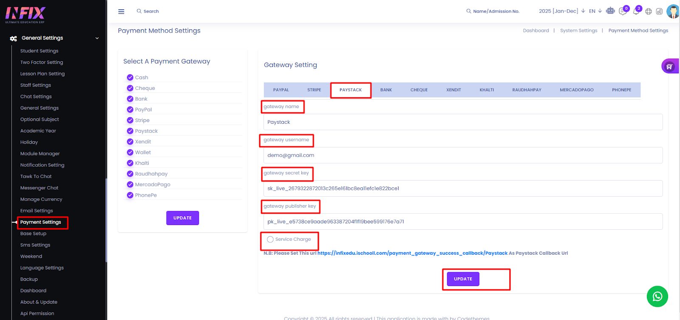Screen dimensions: 680x320
Task: Collapse the General Settings sidebar section
Action: [97, 38]
